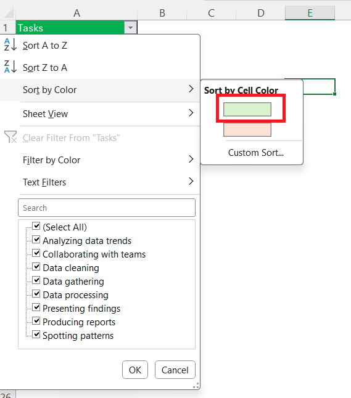Viewport: 351px width, 398px height.
Task: Toggle the (Select All) checkbox
Action: click(36, 226)
